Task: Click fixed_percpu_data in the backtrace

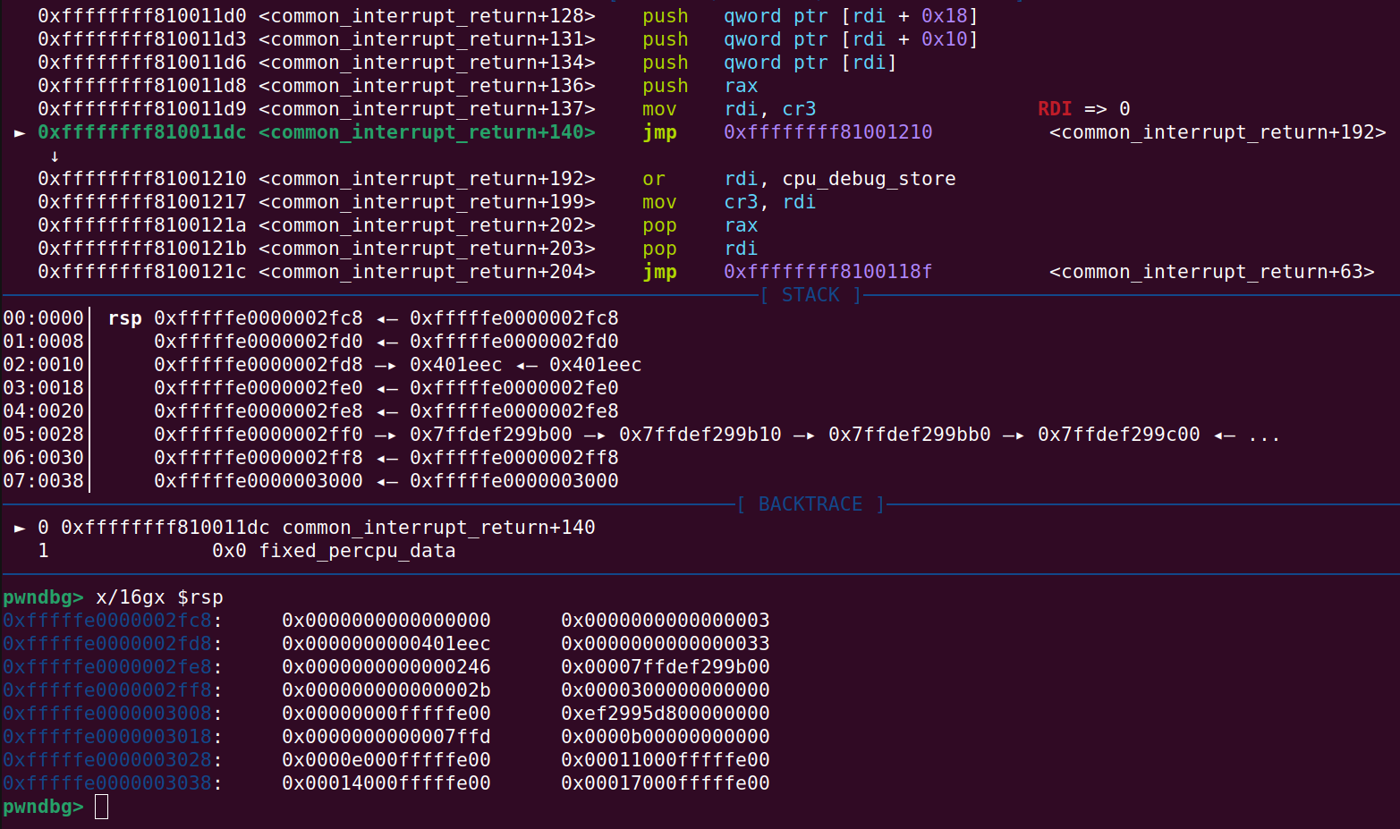Action: pos(357,551)
